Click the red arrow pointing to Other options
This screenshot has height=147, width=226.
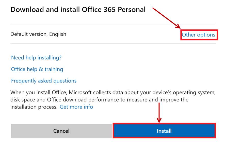tap(166, 18)
